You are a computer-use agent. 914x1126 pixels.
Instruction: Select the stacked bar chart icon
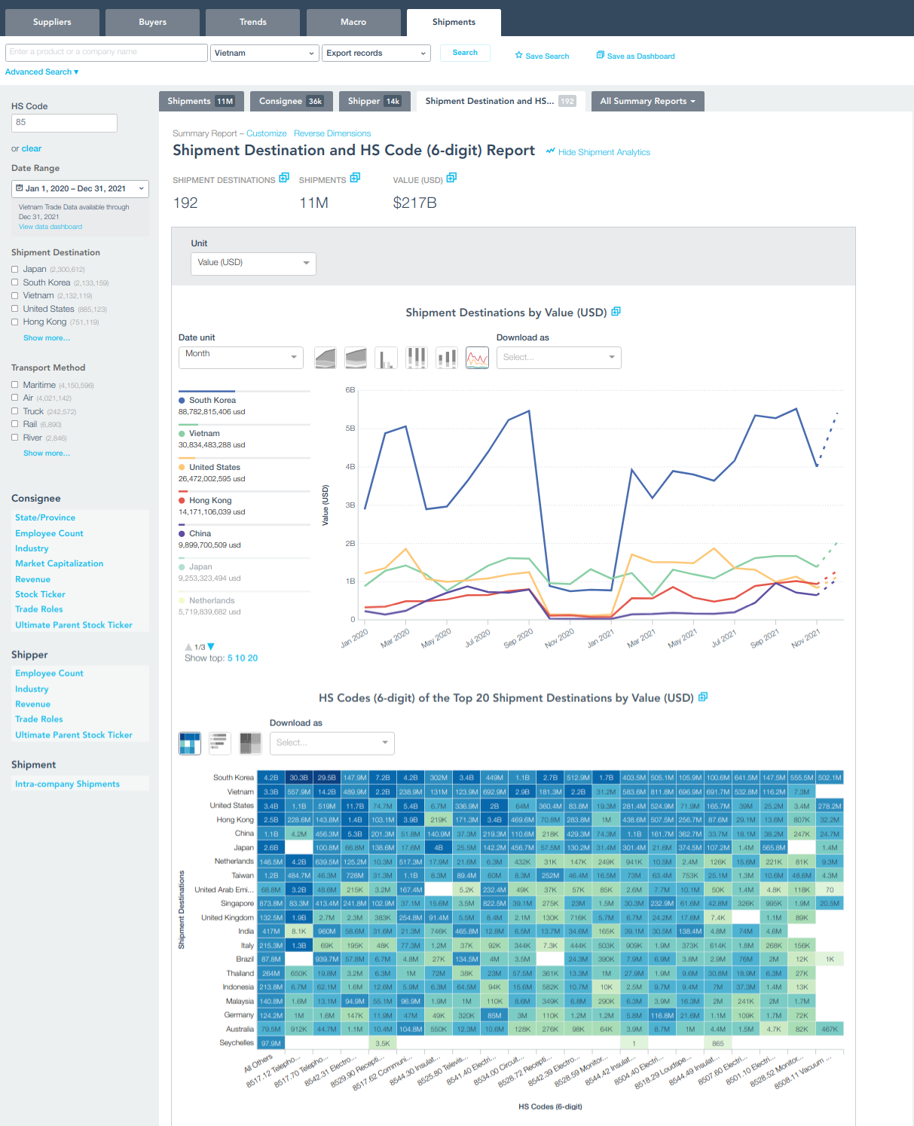click(x=447, y=358)
